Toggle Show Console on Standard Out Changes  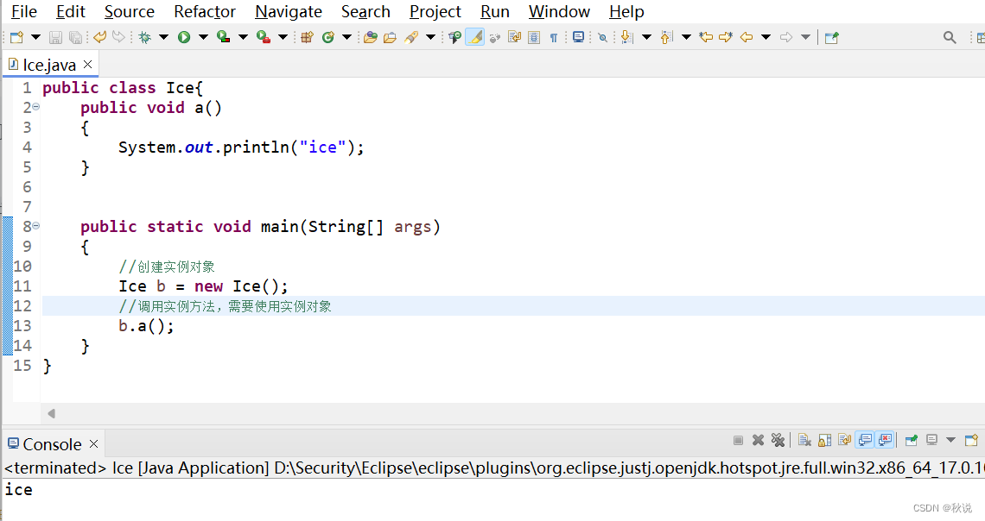point(865,440)
